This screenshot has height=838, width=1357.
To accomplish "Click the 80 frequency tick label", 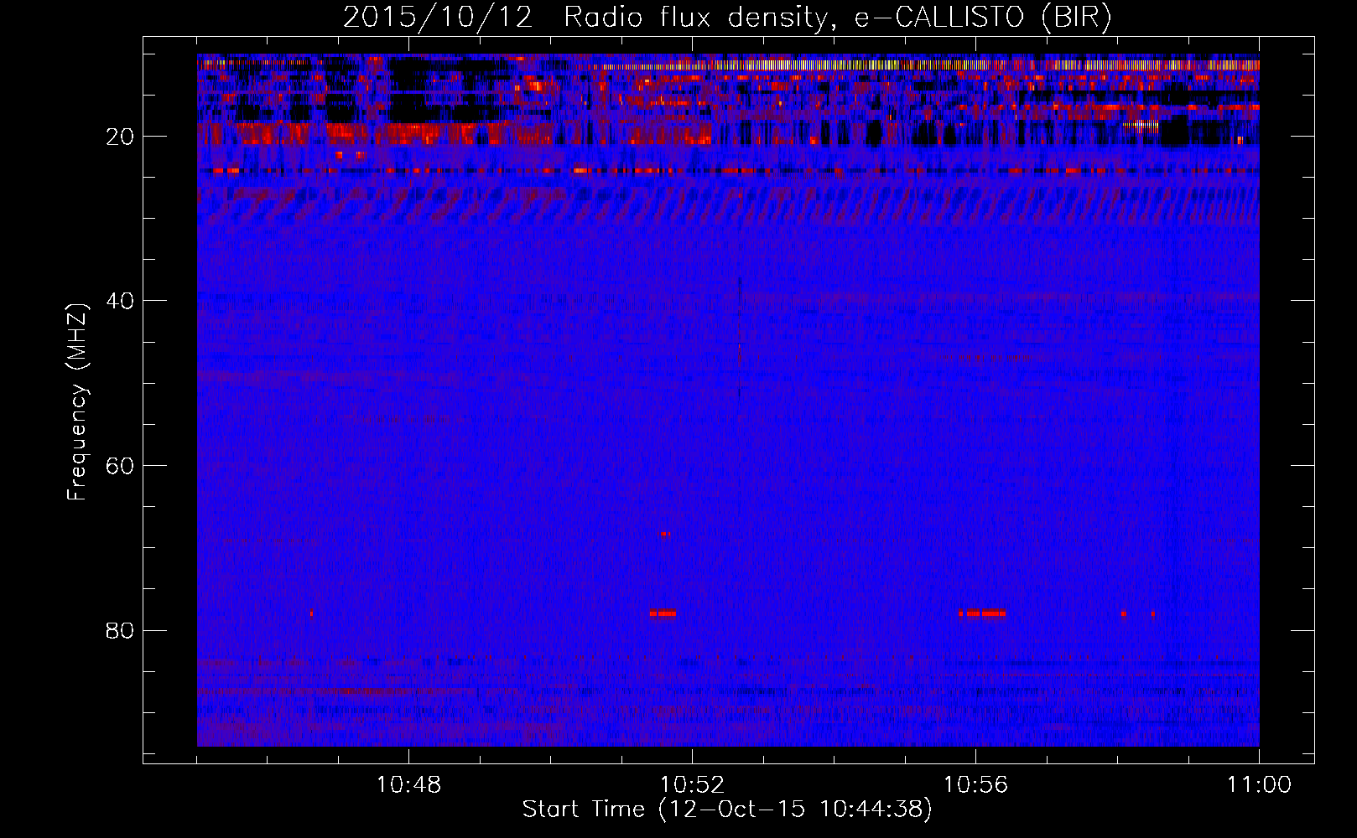I will point(120,631).
